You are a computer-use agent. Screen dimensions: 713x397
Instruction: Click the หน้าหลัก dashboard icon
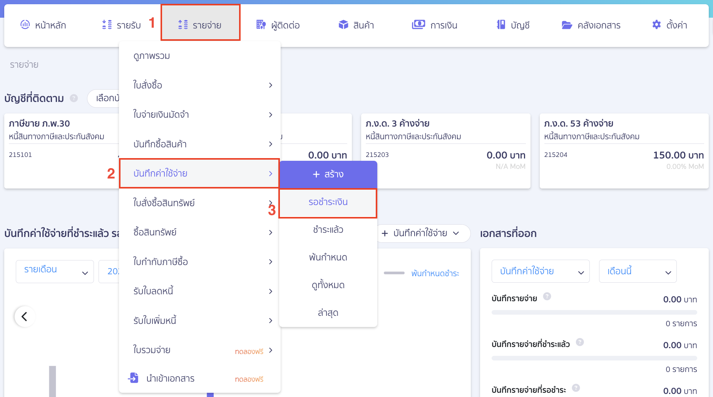(x=25, y=25)
